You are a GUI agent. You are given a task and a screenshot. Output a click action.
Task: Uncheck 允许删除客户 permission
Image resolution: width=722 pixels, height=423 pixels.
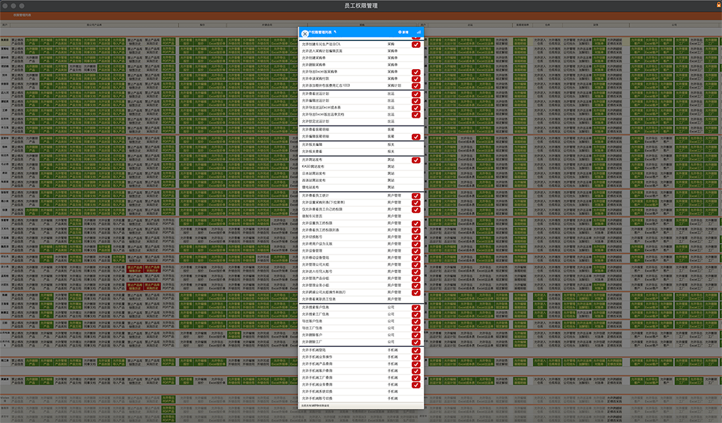pyautogui.click(x=416, y=335)
